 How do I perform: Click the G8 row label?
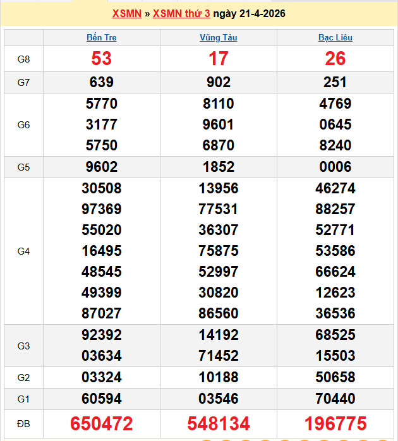(23, 59)
